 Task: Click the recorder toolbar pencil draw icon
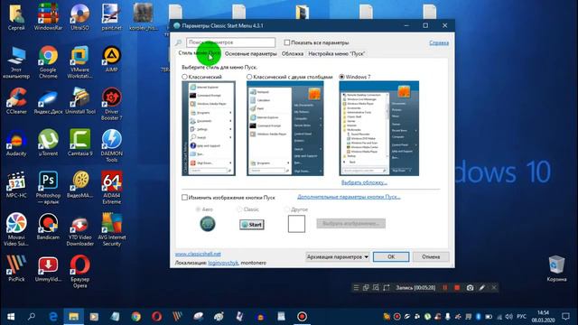click(x=481, y=288)
